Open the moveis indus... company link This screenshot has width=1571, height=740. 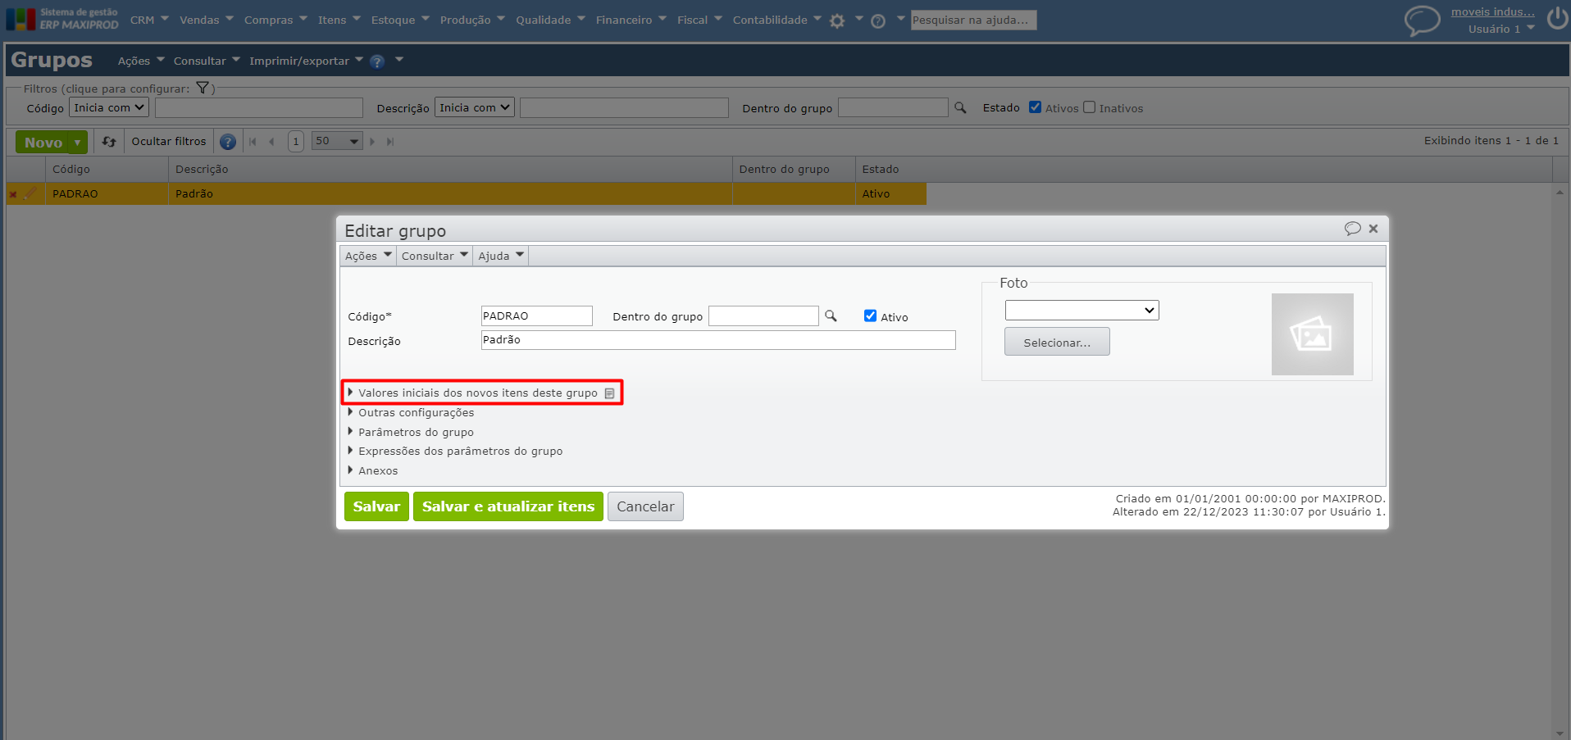(x=1493, y=11)
